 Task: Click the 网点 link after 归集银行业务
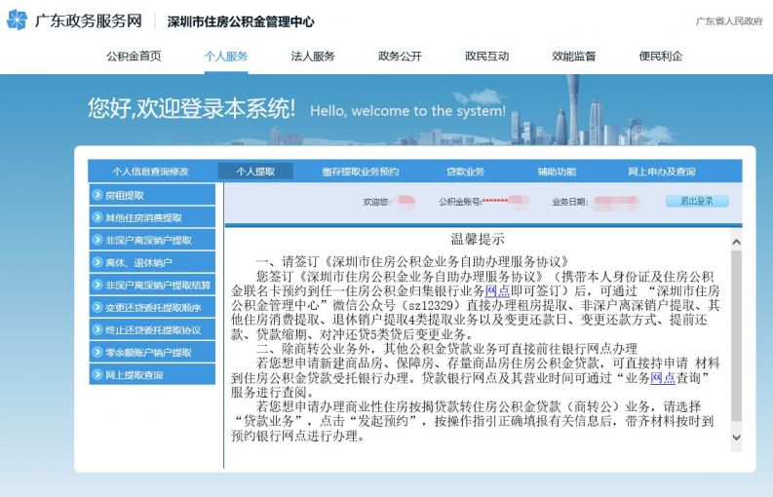pyautogui.click(x=497, y=291)
